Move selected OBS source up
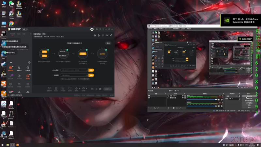261x147 pixels. (177, 108)
